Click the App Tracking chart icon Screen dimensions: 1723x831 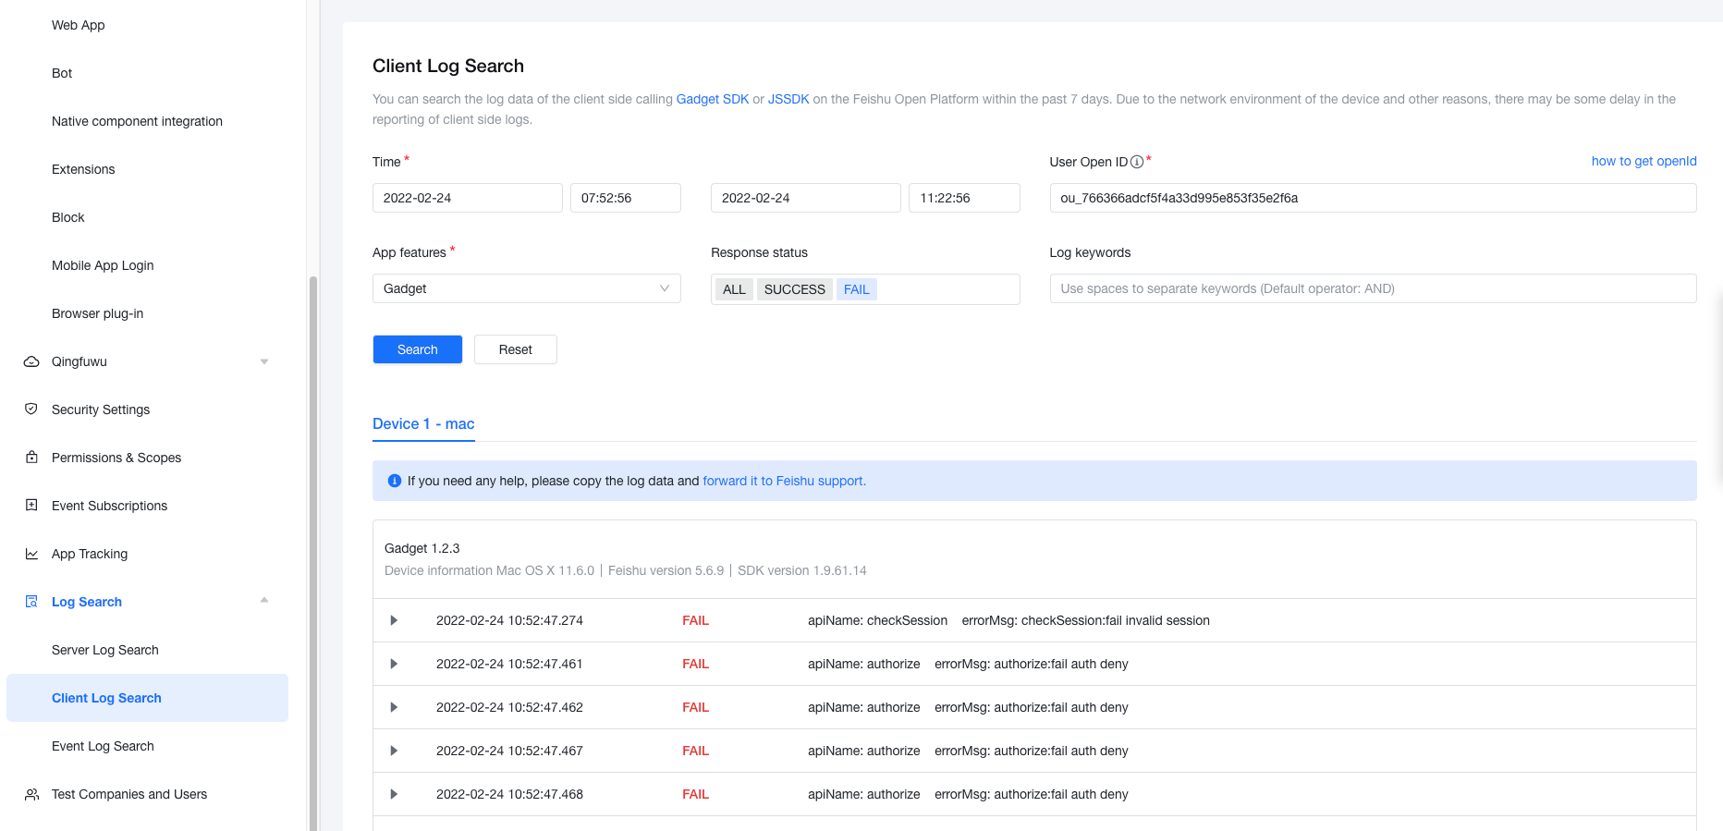click(31, 554)
